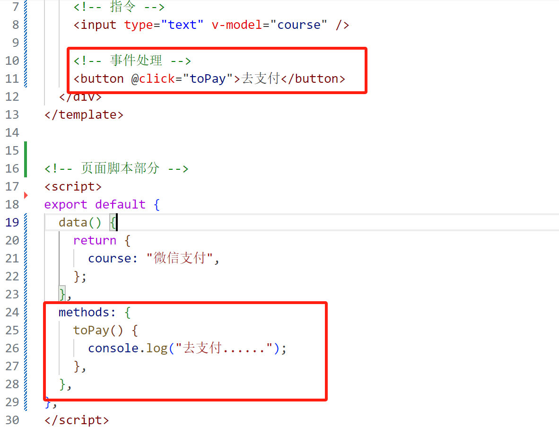Click the comment '事件处理'
This screenshot has width=559, height=427.
[136, 60]
